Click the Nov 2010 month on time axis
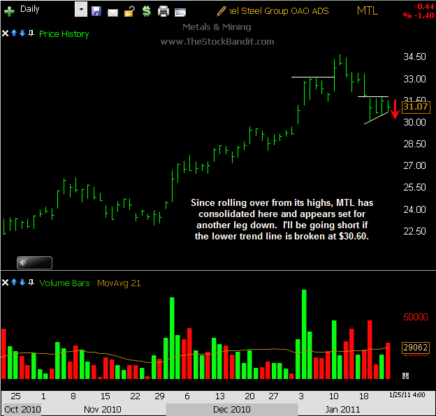Image resolution: width=436 pixels, height=416 pixels. [x=102, y=409]
